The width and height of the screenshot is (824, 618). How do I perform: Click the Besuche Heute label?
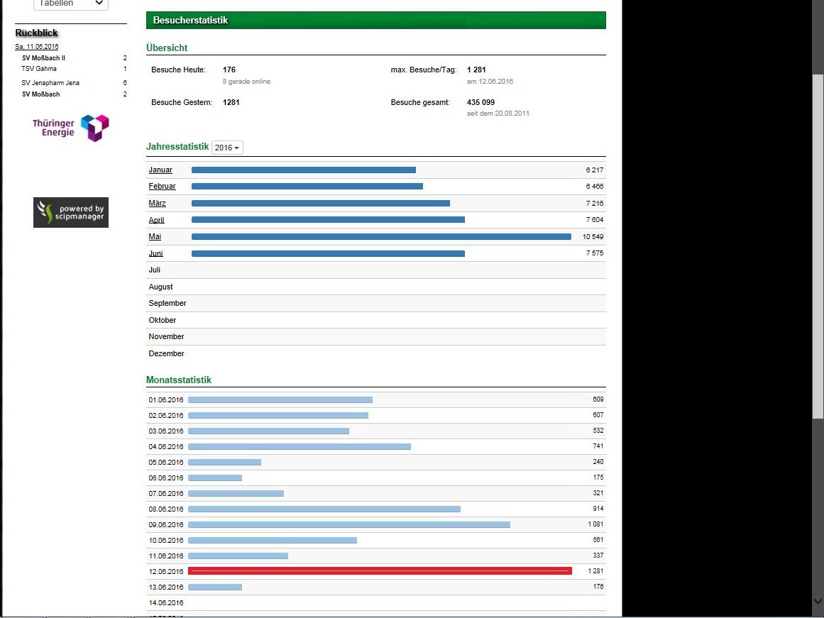pos(178,70)
